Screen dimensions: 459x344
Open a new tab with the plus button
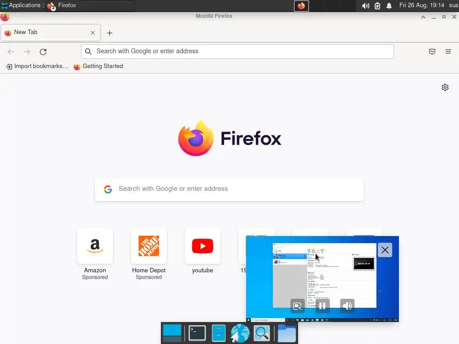[x=109, y=33]
